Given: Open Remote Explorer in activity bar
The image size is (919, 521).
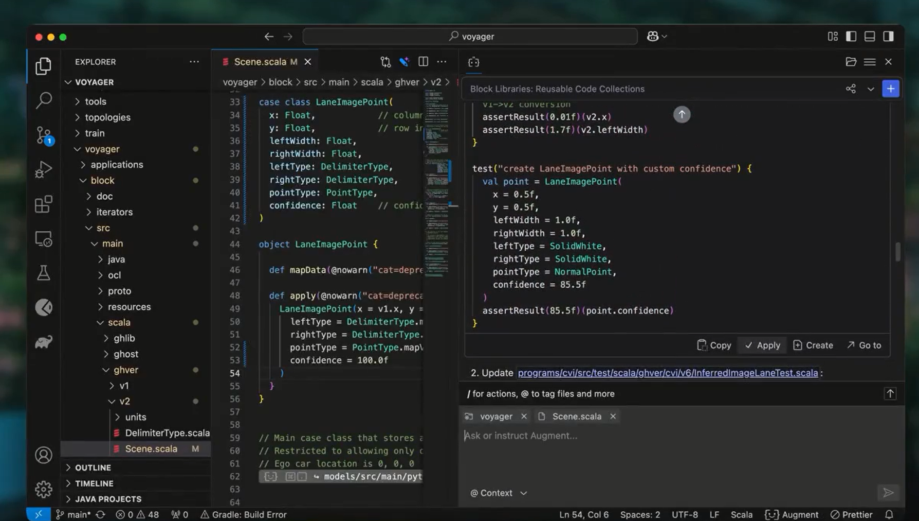Looking at the screenshot, I should (43, 239).
